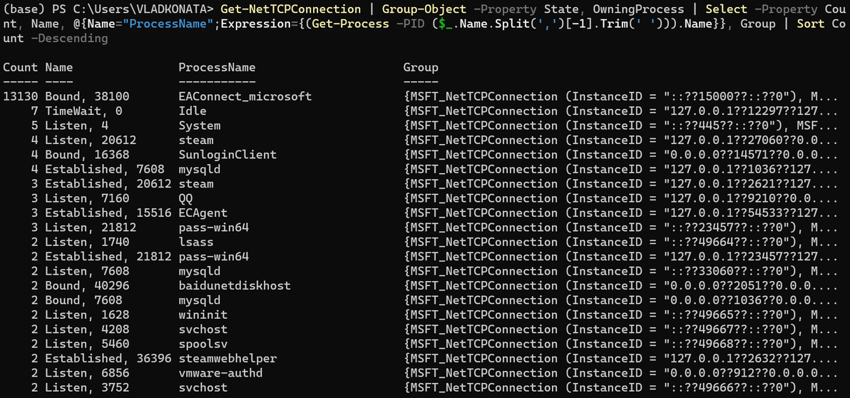Select the baidunetdiskhost process name

[235, 285]
